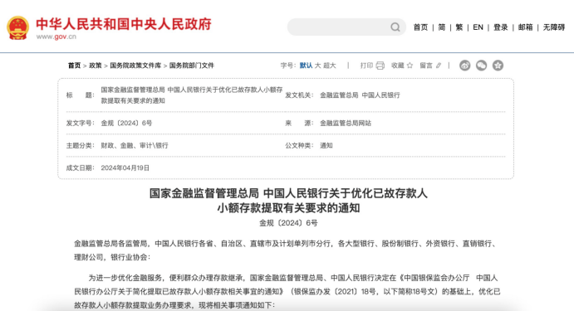Open the 邮箱 mailbox link
The width and height of the screenshot is (574, 311).
point(525,27)
